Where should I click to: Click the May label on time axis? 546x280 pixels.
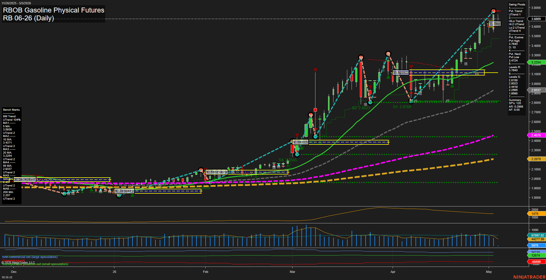[x=489, y=272]
